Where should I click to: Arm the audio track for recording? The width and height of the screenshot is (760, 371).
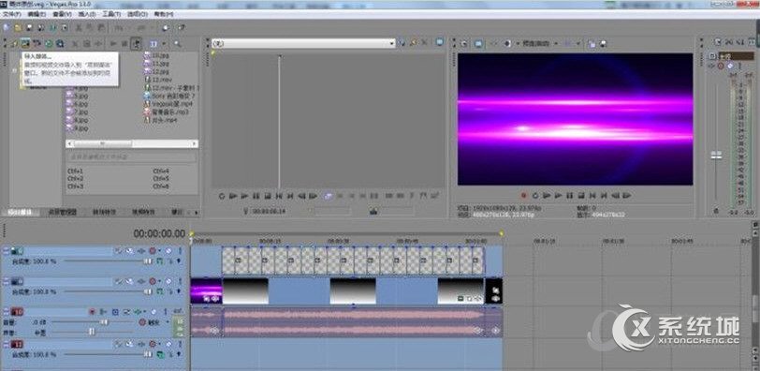92,311
